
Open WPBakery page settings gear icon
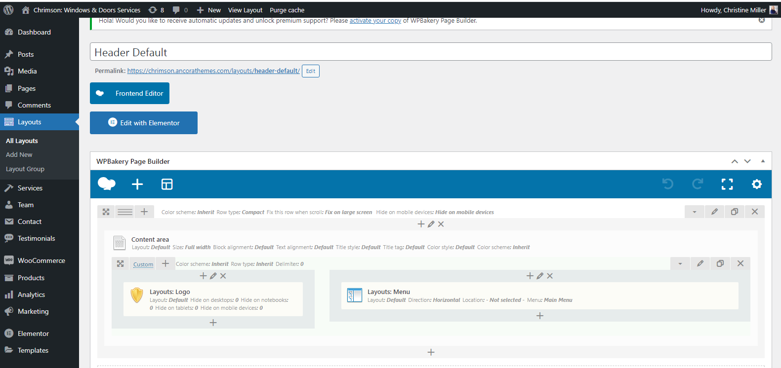point(757,184)
